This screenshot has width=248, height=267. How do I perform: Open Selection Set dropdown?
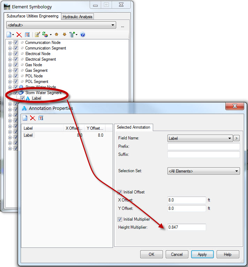point(203,171)
